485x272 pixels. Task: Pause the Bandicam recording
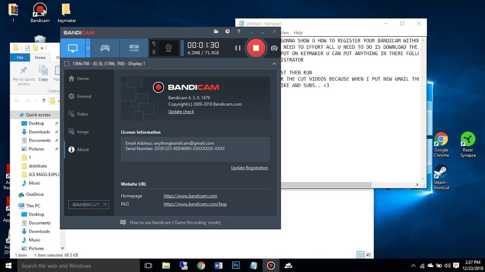[x=238, y=48]
